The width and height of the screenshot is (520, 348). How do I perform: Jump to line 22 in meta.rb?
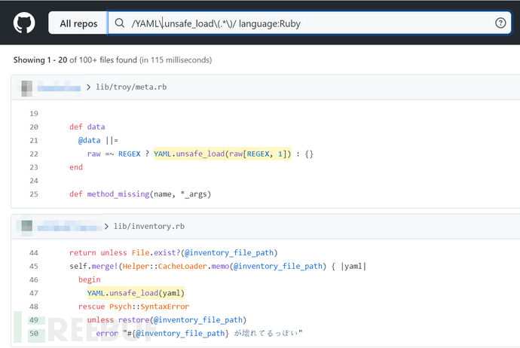34,154
